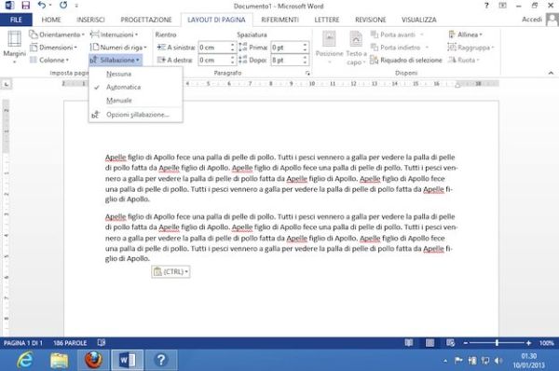This screenshot has width=559, height=371.
Task: Open the Margini page margins tool
Action: 14,47
